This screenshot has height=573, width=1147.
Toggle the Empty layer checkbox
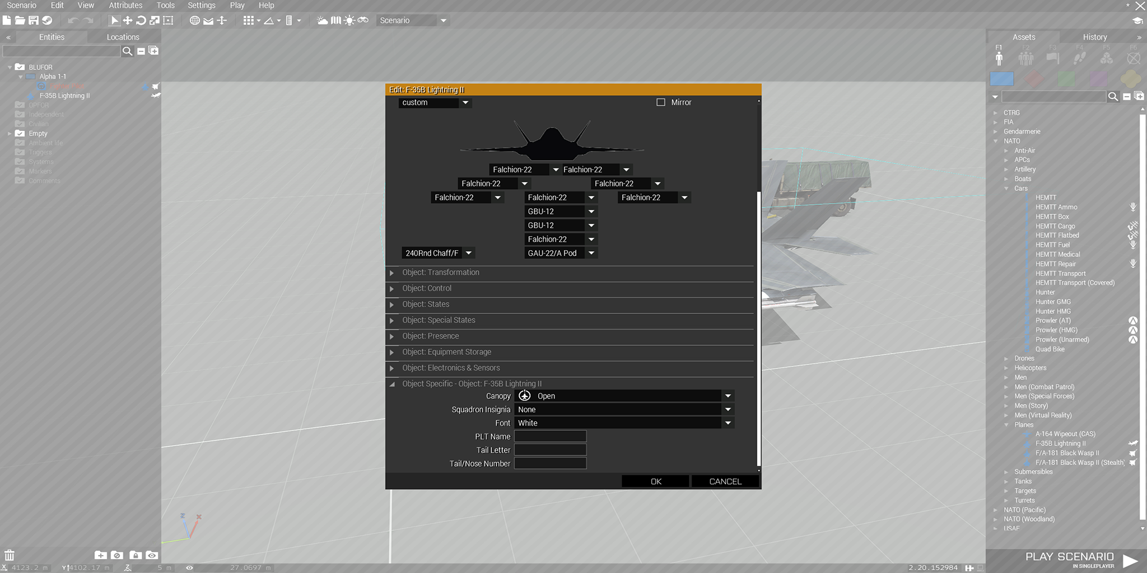point(20,134)
